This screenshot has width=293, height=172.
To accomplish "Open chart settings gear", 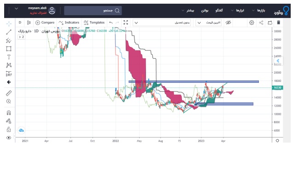I will pyautogui.click(x=252, y=23).
